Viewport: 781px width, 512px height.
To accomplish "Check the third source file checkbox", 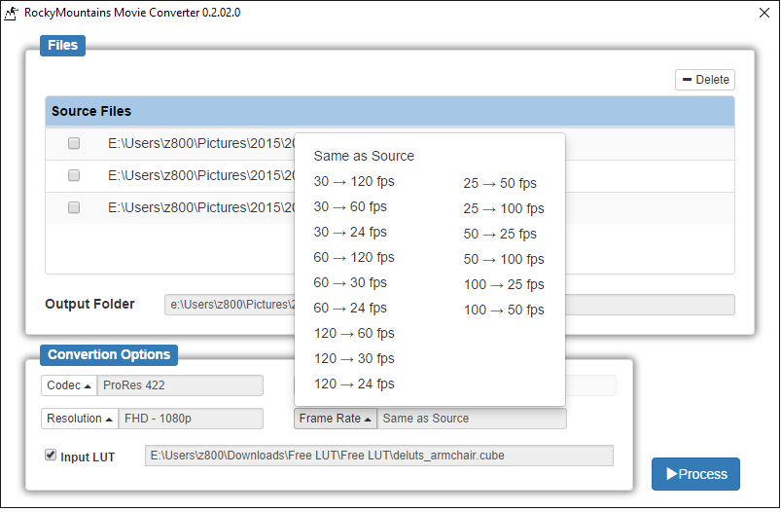I will (74, 207).
